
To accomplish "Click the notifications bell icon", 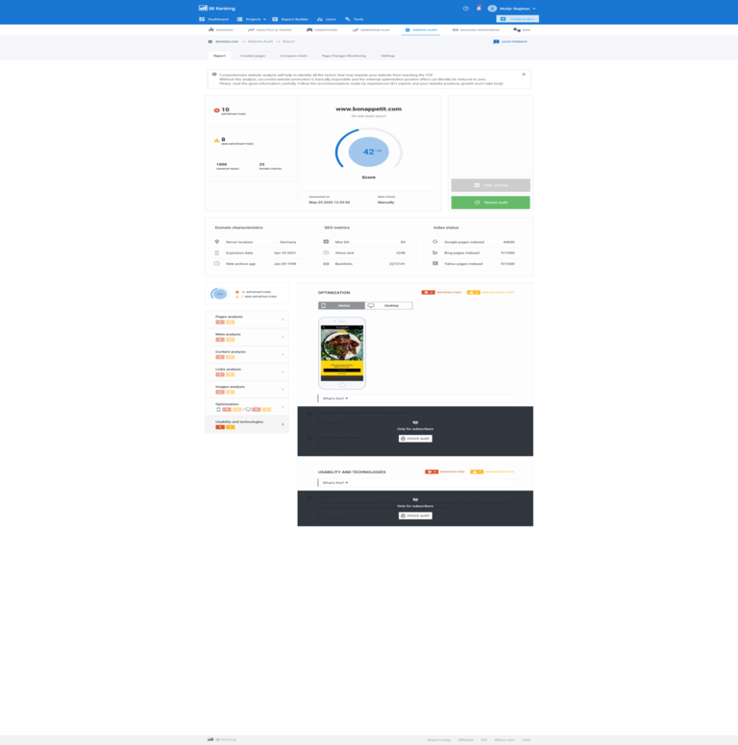I will (479, 9).
